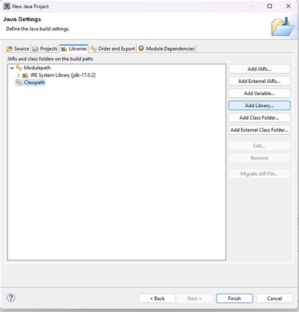The height and width of the screenshot is (312, 299).
Task: Open the Order and Export tab
Action: (113, 49)
